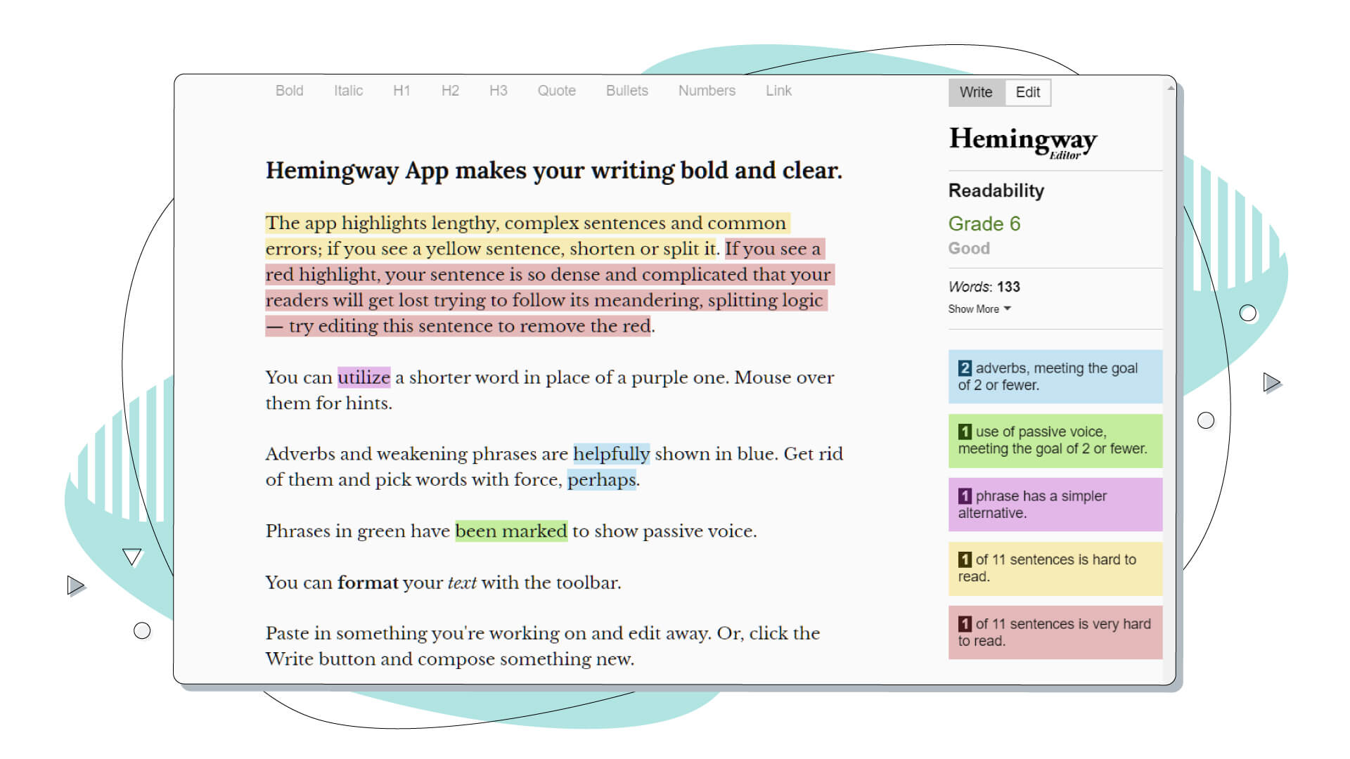Viewport: 1350px width, 759px height.
Task: Apply italic formatting using the Italic tool
Action: coord(347,91)
